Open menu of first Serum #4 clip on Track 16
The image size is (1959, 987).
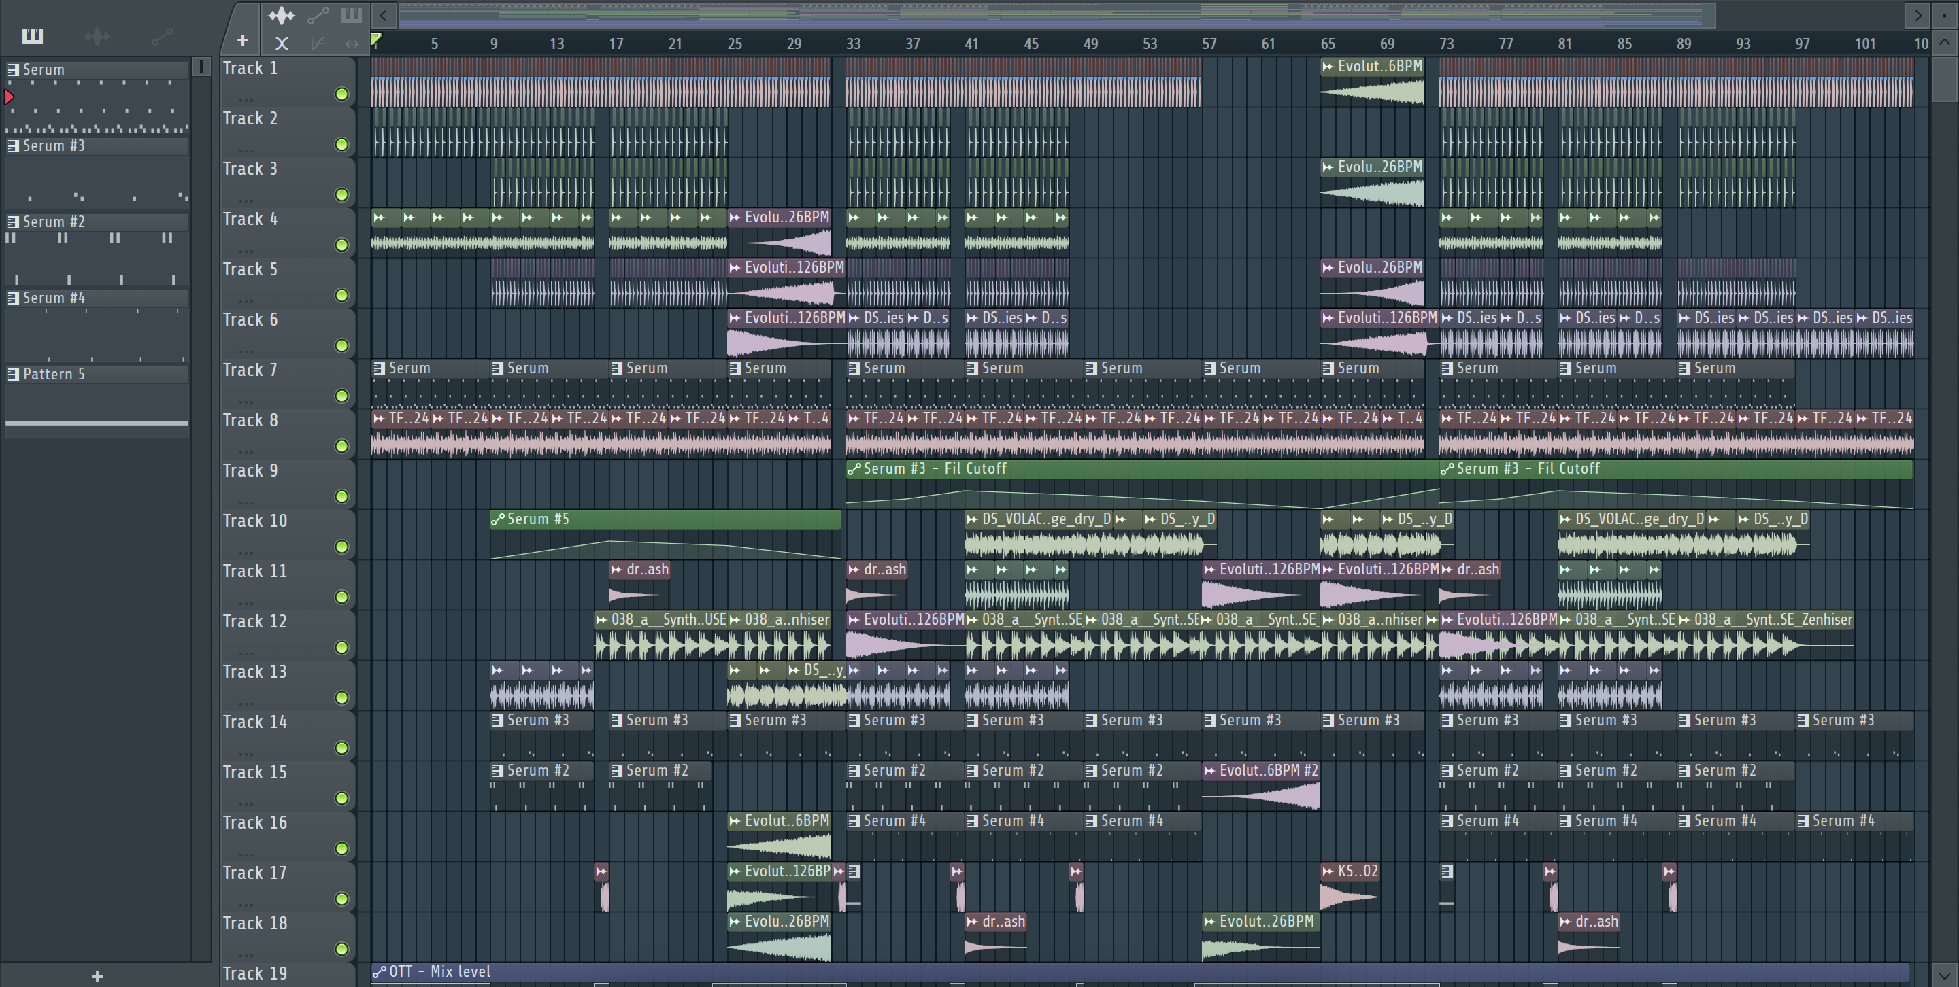(x=853, y=821)
